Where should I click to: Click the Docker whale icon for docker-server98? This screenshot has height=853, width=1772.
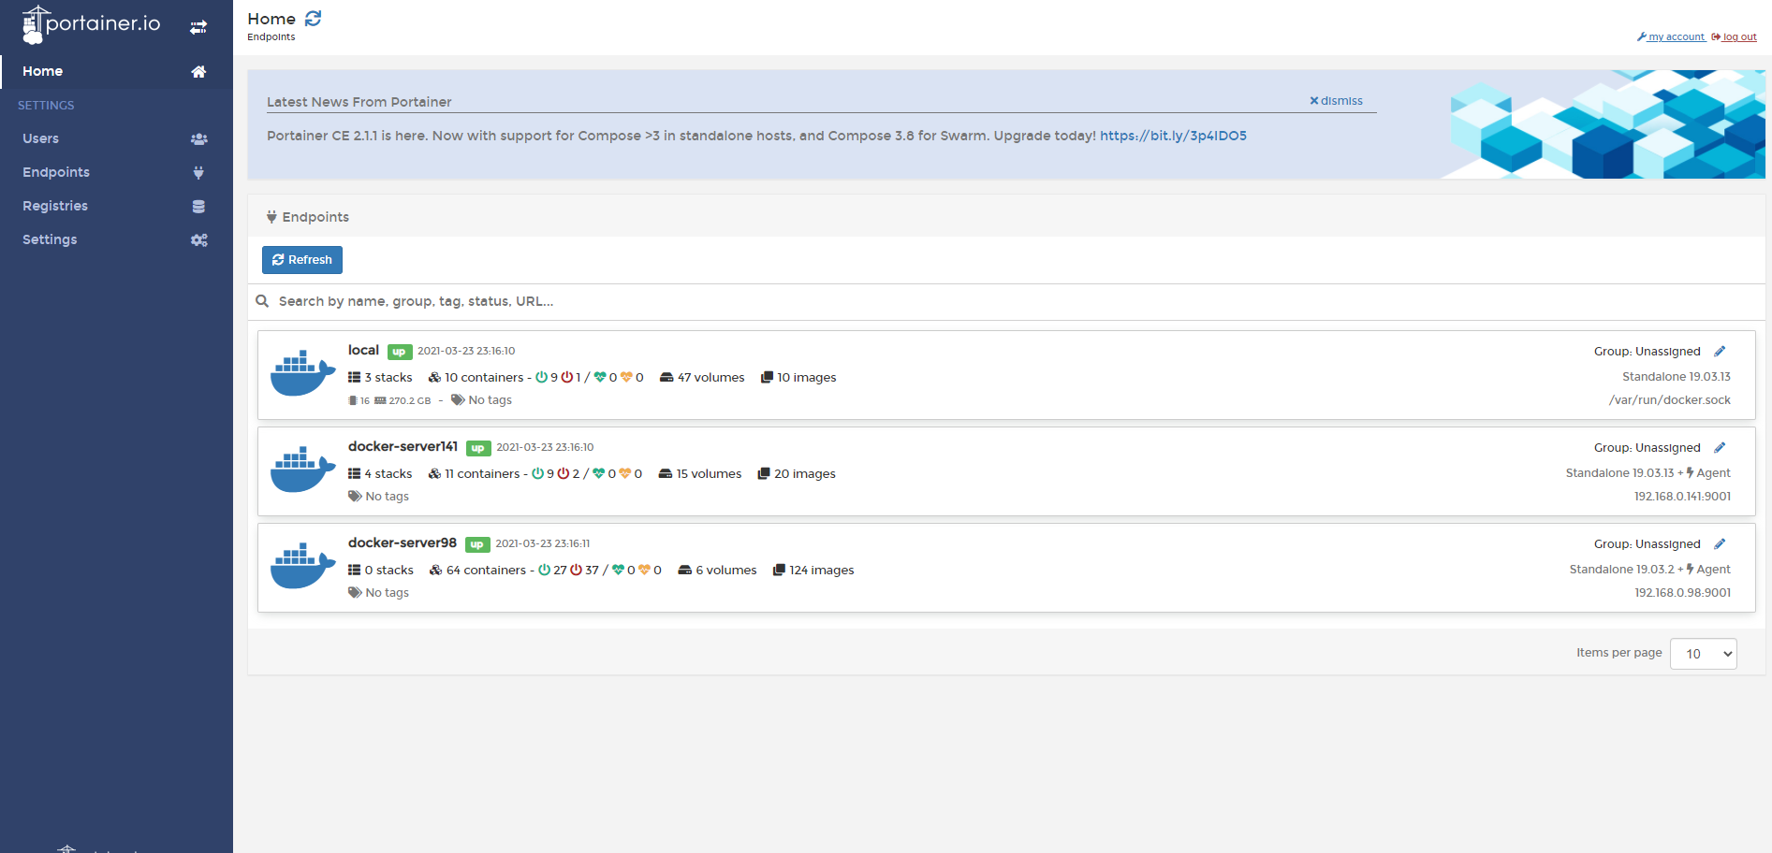[302, 566]
